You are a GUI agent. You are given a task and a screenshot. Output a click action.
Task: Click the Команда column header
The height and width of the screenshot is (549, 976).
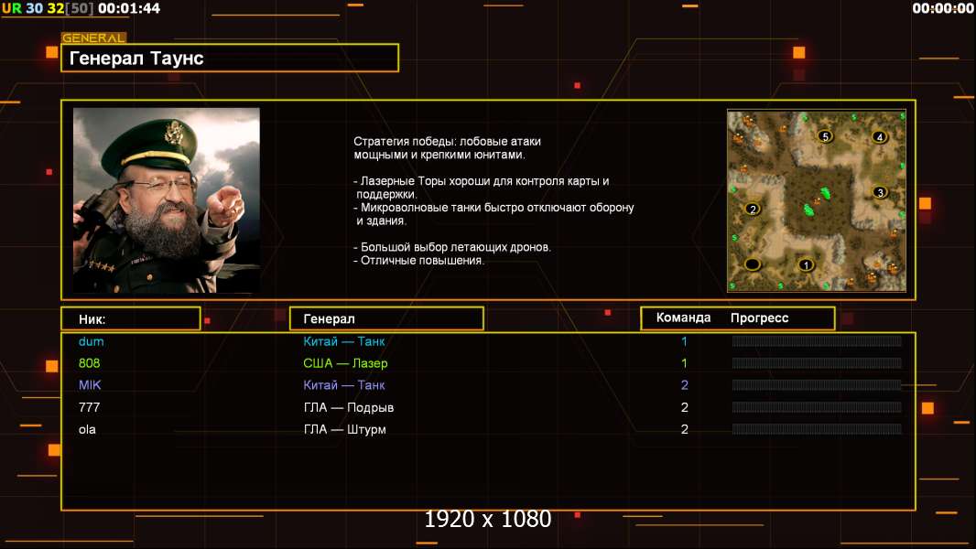click(x=683, y=318)
